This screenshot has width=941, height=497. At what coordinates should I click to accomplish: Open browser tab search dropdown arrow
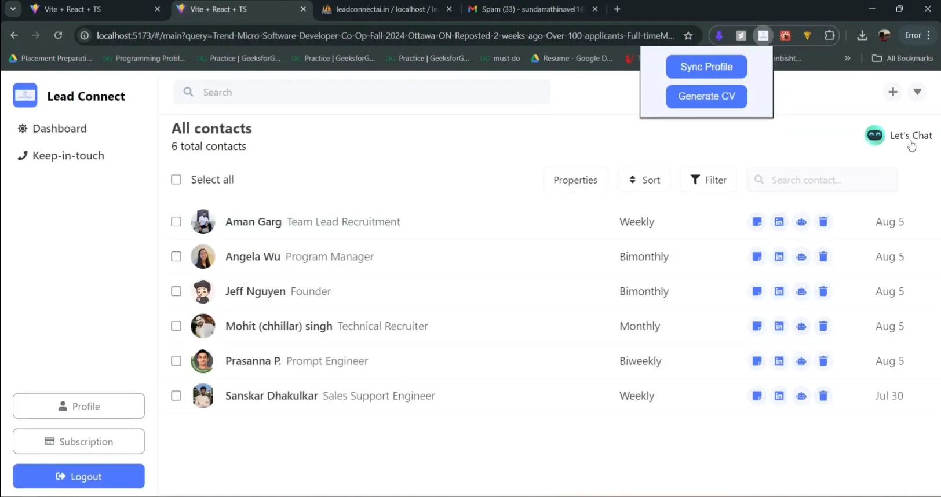[x=13, y=9]
